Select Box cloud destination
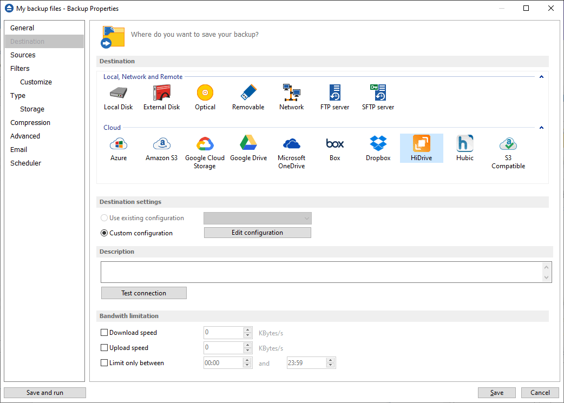This screenshot has width=564, height=403. (x=335, y=149)
